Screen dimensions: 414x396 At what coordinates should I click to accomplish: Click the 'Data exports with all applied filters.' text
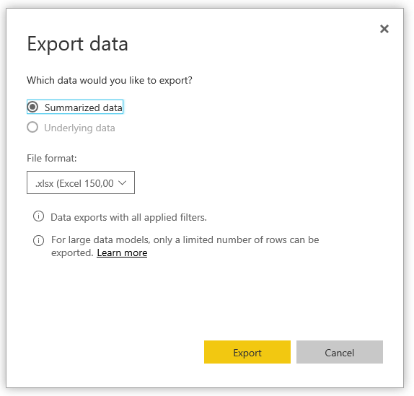128,217
